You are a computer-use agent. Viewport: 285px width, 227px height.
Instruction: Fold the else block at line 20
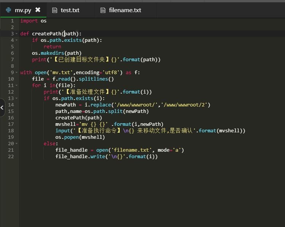point(16,144)
